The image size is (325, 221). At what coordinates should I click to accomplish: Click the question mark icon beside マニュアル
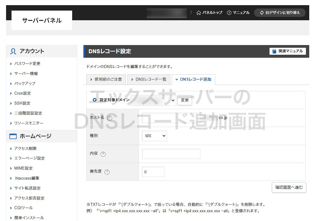[229, 13]
